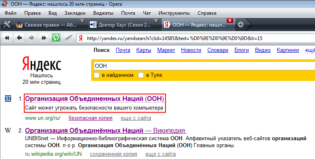Go back with the Back arrow
Viewport: 315px width, 159px height.
pyautogui.click(x=19, y=38)
